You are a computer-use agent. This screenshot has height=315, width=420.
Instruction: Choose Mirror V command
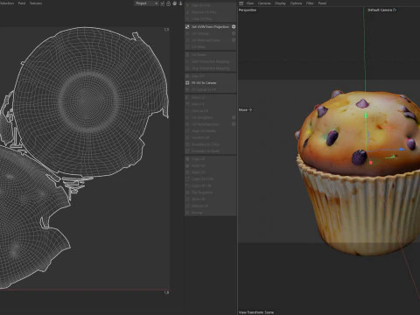coord(198,104)
